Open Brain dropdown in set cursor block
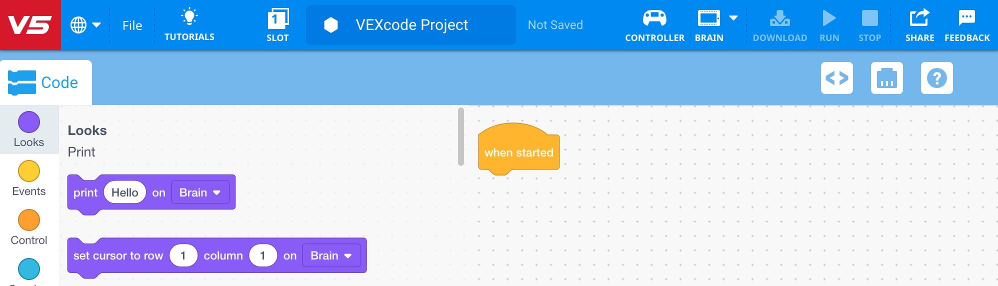This screenshot has width=998, height=286. (331, 255)
